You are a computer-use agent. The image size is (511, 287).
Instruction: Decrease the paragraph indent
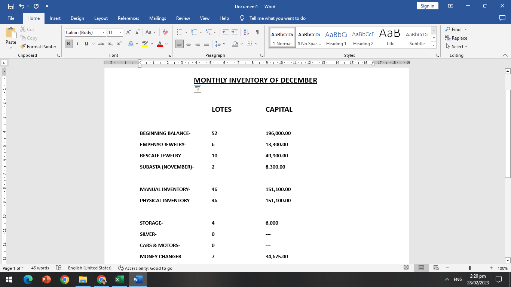(225, 33)
